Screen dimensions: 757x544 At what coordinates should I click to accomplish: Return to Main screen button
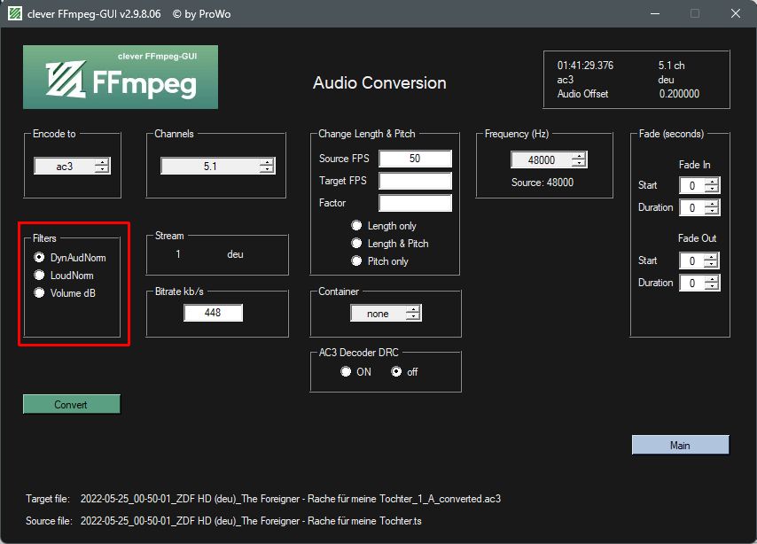point(680,445)
